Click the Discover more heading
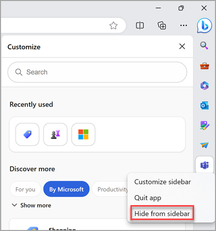The height and width of the screenshot is (231, 216). click(32, 169)
